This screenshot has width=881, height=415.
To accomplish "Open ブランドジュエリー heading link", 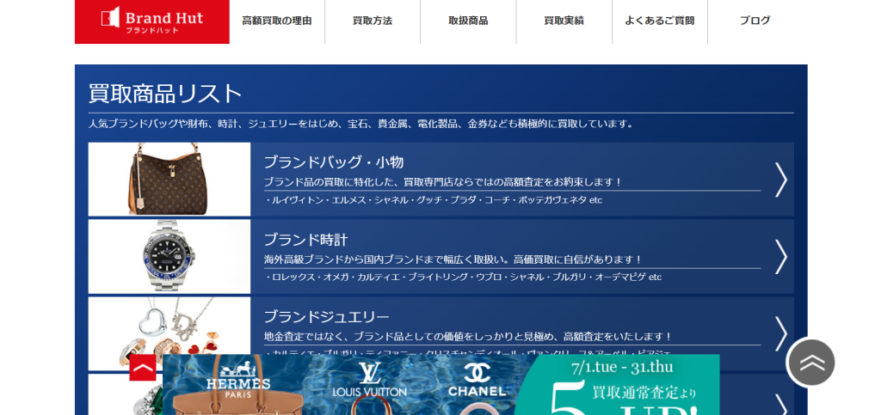I will pyautogui.click(x=326, y=317).
